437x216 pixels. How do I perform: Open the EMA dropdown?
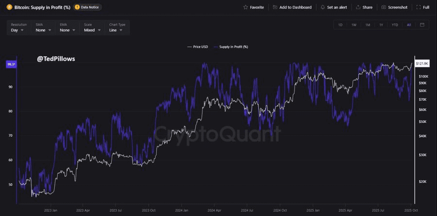67,27
